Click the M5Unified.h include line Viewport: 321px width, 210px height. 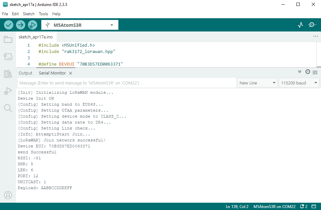tap(67, 45)
